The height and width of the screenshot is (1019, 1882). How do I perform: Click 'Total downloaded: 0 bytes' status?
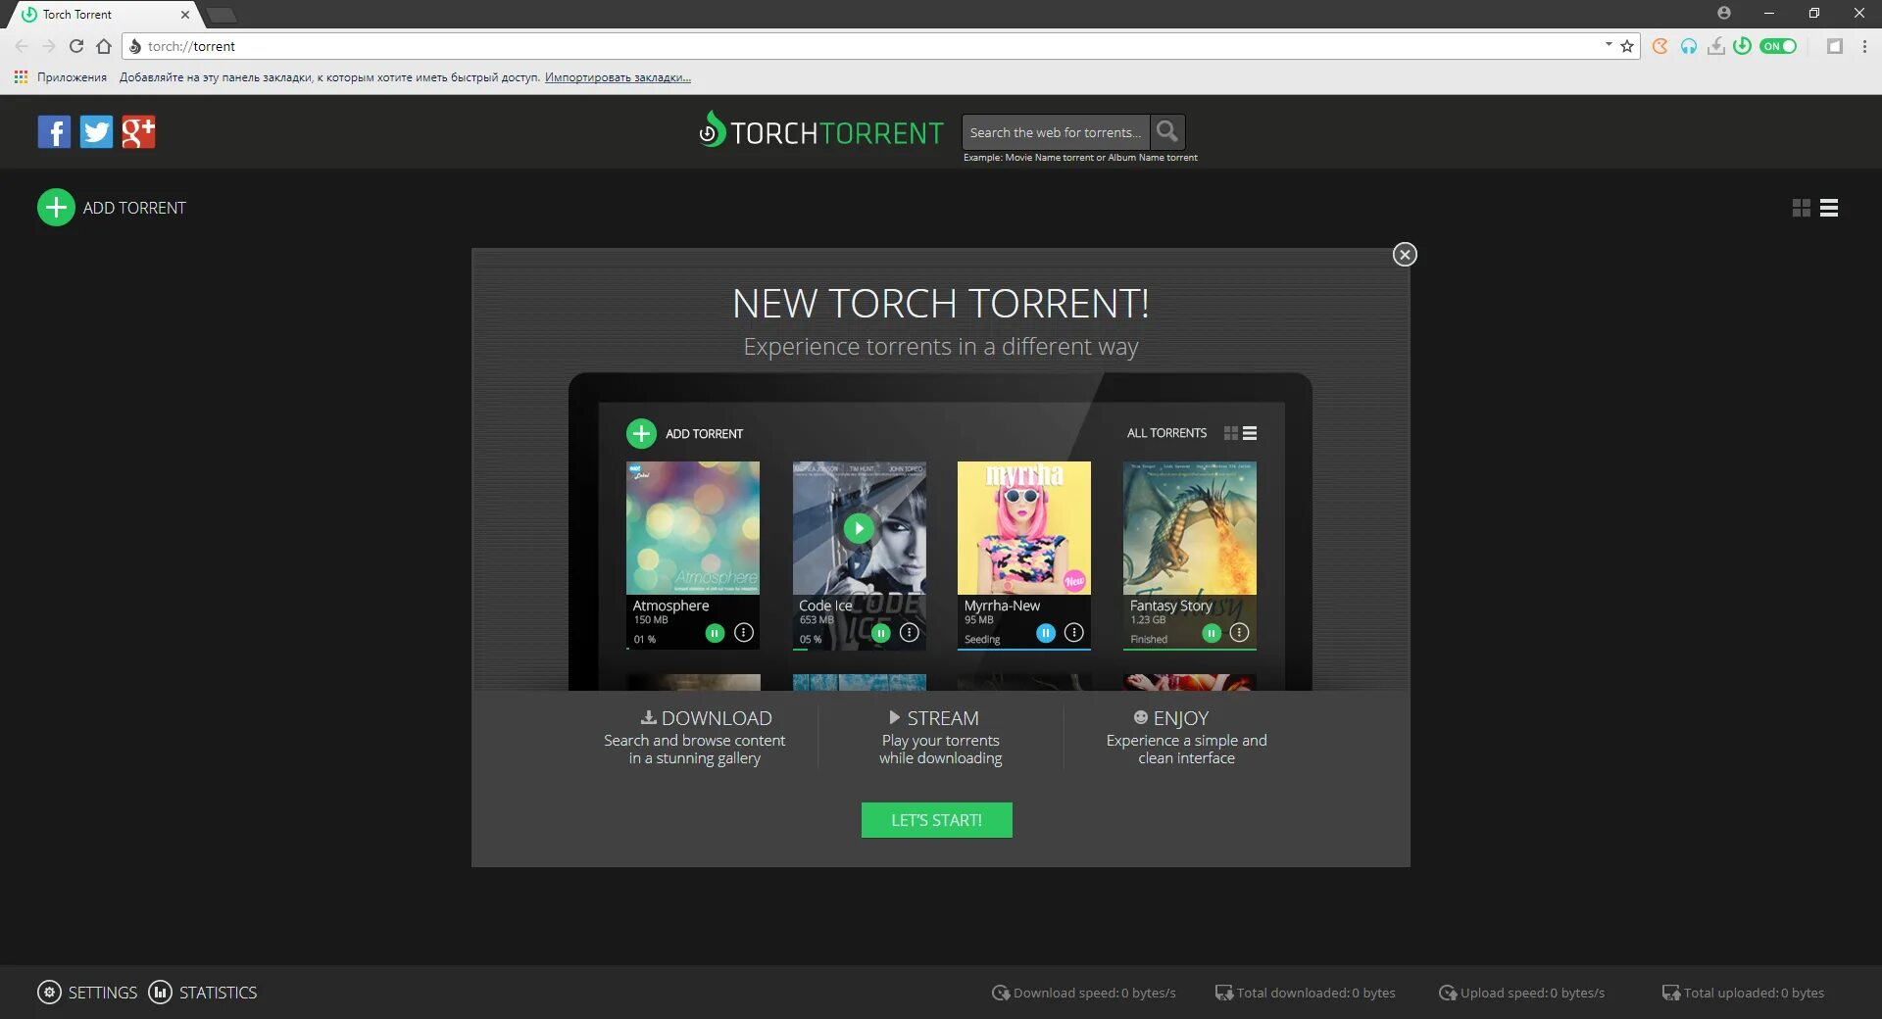coord(1305,993)
